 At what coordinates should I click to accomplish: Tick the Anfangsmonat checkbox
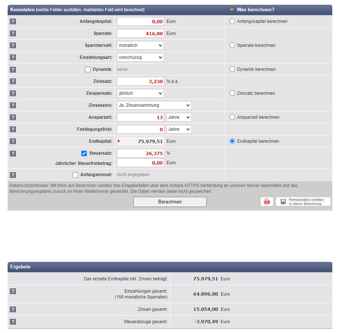76,175
